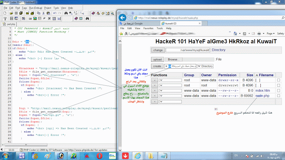Click the Cut scissors icon in PHP Coder
285x160 pixels.
[43, 13]
